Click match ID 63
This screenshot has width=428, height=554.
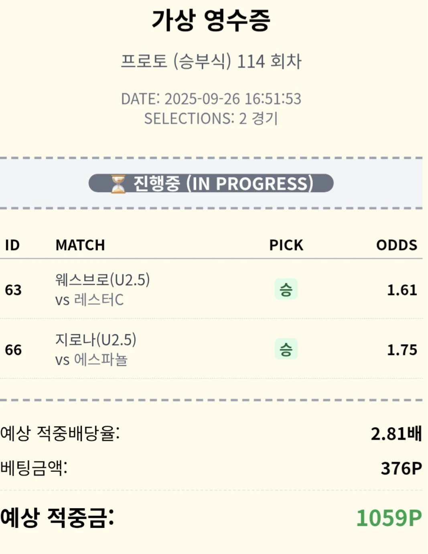pos(13,290)
